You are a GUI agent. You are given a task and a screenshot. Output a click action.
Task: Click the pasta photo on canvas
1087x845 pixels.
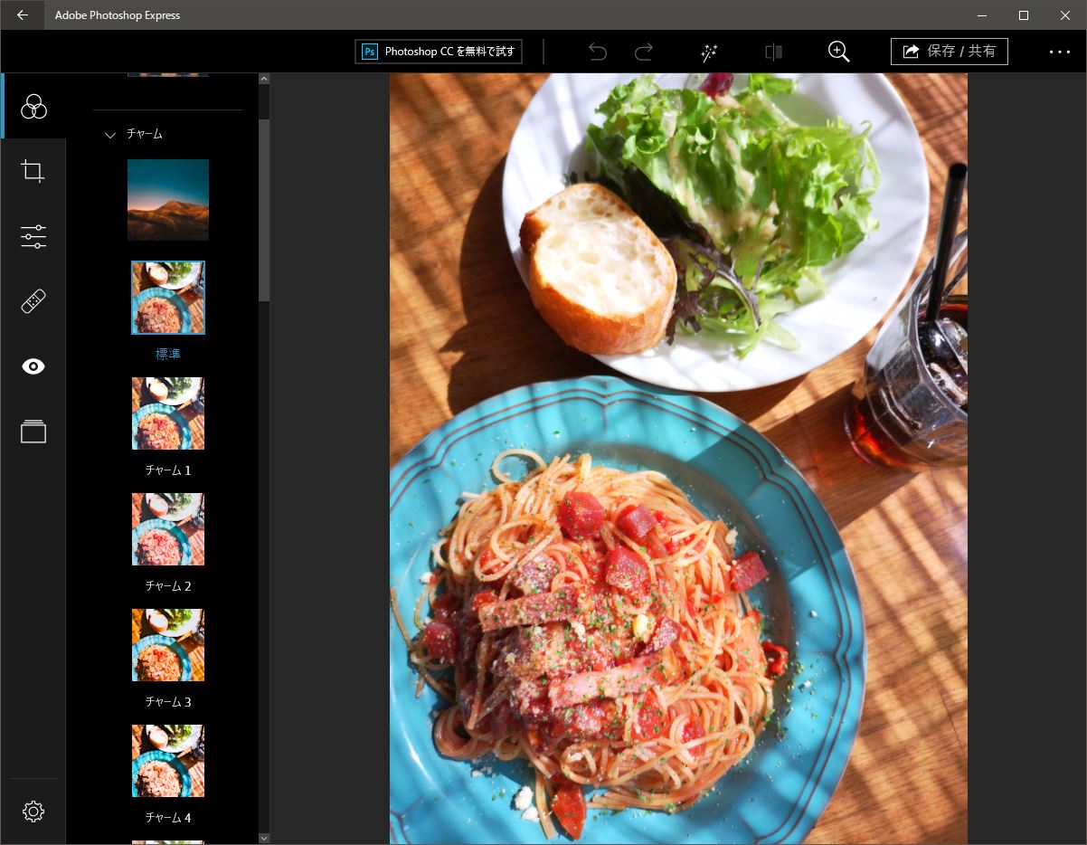click(678, 459)
